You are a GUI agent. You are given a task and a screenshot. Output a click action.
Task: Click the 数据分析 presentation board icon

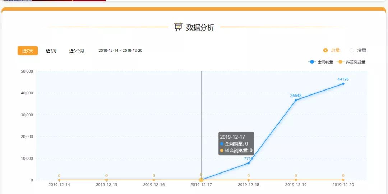click(178, 27)
